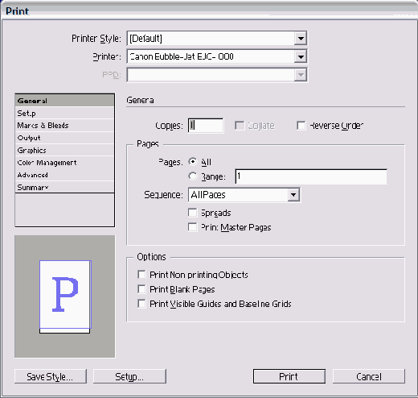This screenshot has height=398, width=418.
Task: Toggle Print Non-printing Objects
Action: pyautogui.click(x=141, y=275)
